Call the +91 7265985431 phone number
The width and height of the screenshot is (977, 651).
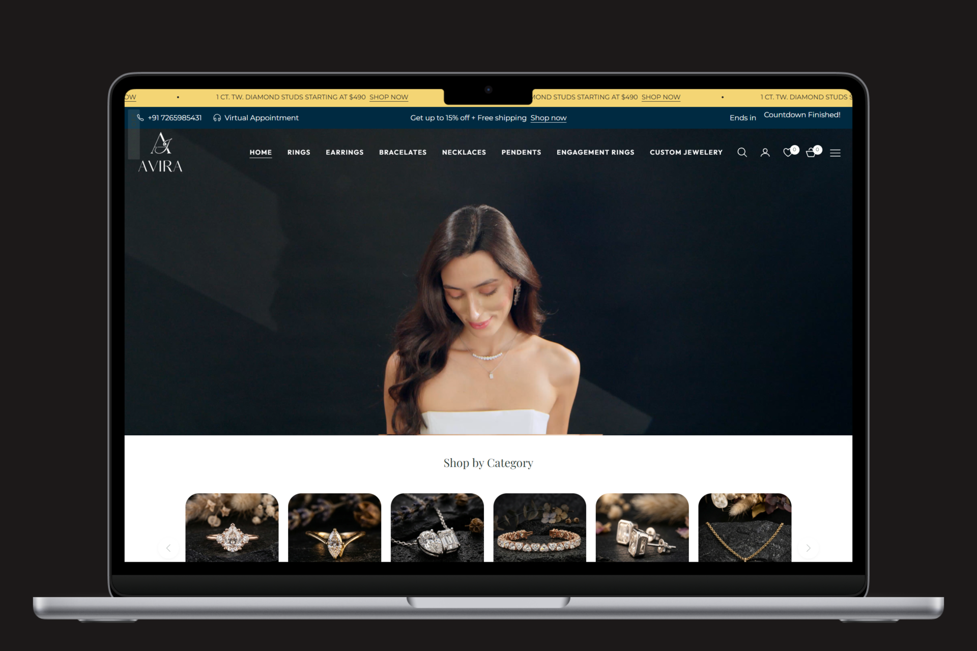175,118
